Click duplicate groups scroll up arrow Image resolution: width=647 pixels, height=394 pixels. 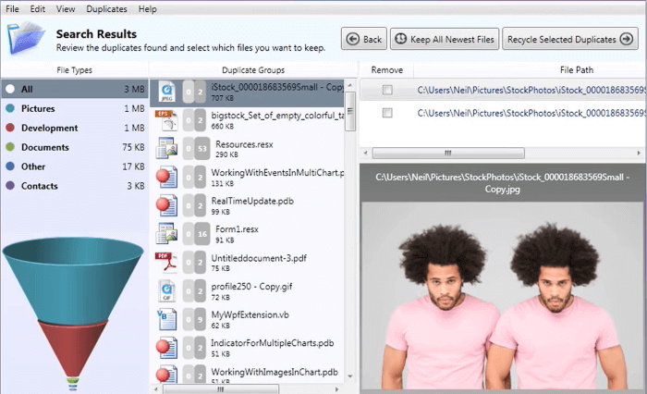pos(350,85)
